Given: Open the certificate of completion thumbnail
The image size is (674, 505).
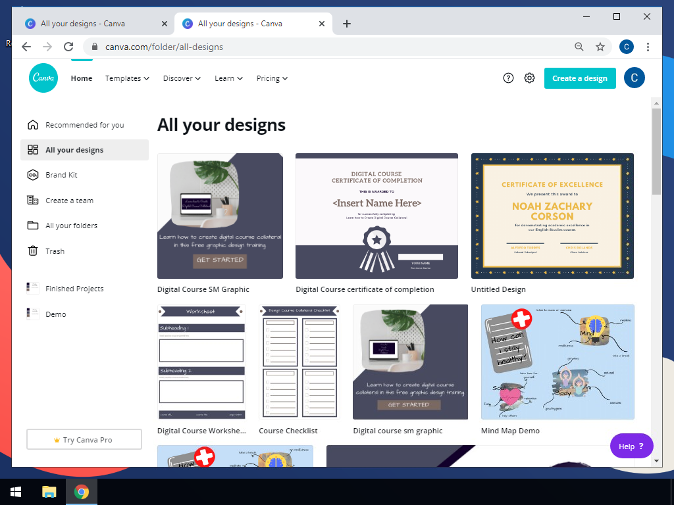Looking at the screenshot, I should click(x=376, y=216).
